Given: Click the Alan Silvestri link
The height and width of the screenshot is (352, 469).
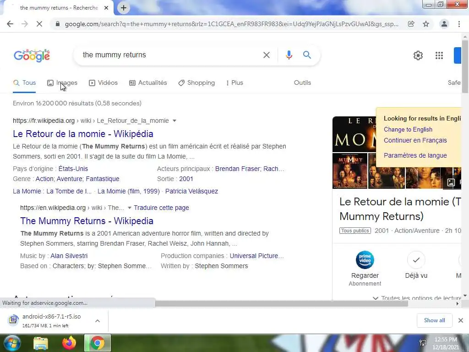Looking at the screenshot, I should [x=69, y=256].
